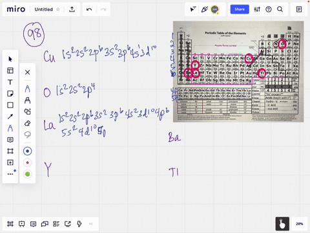
Task: Select the eraser tool
Action: pos(27,123)
